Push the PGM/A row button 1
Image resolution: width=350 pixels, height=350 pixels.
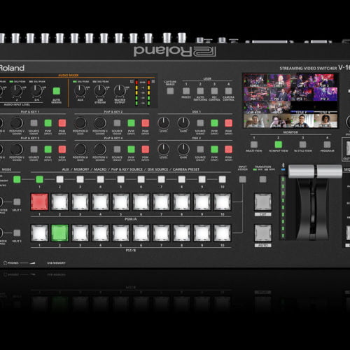[x=39, y=202]
